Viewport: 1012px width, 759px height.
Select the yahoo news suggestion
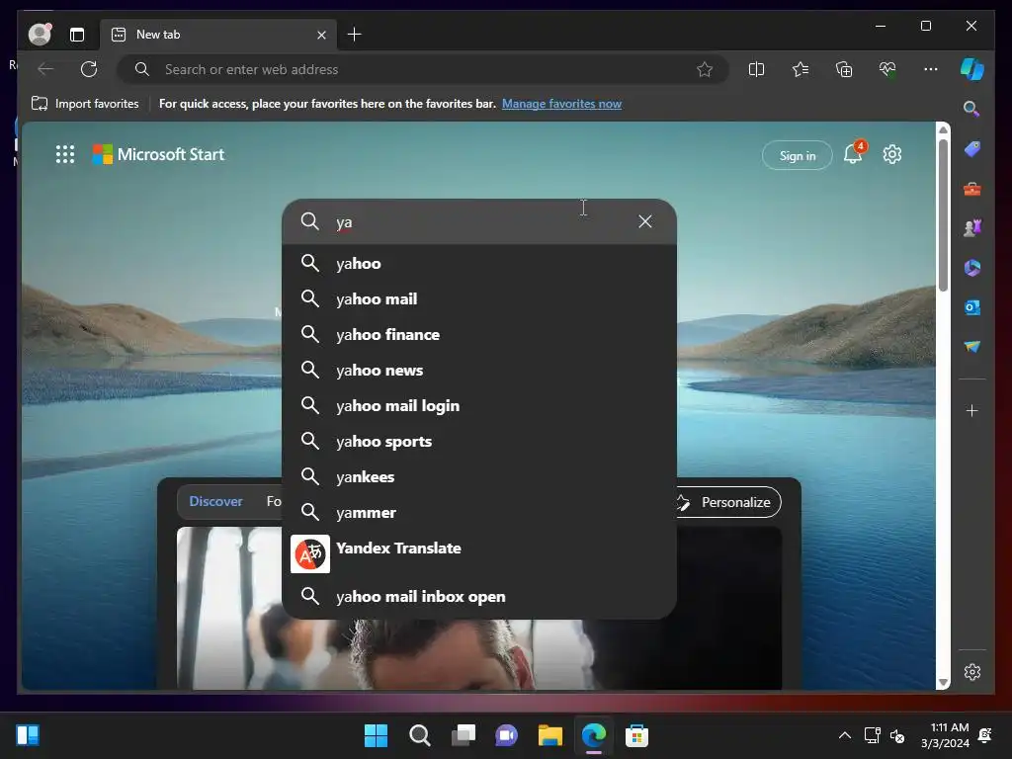pyautogui.click(x=479, y=370)
